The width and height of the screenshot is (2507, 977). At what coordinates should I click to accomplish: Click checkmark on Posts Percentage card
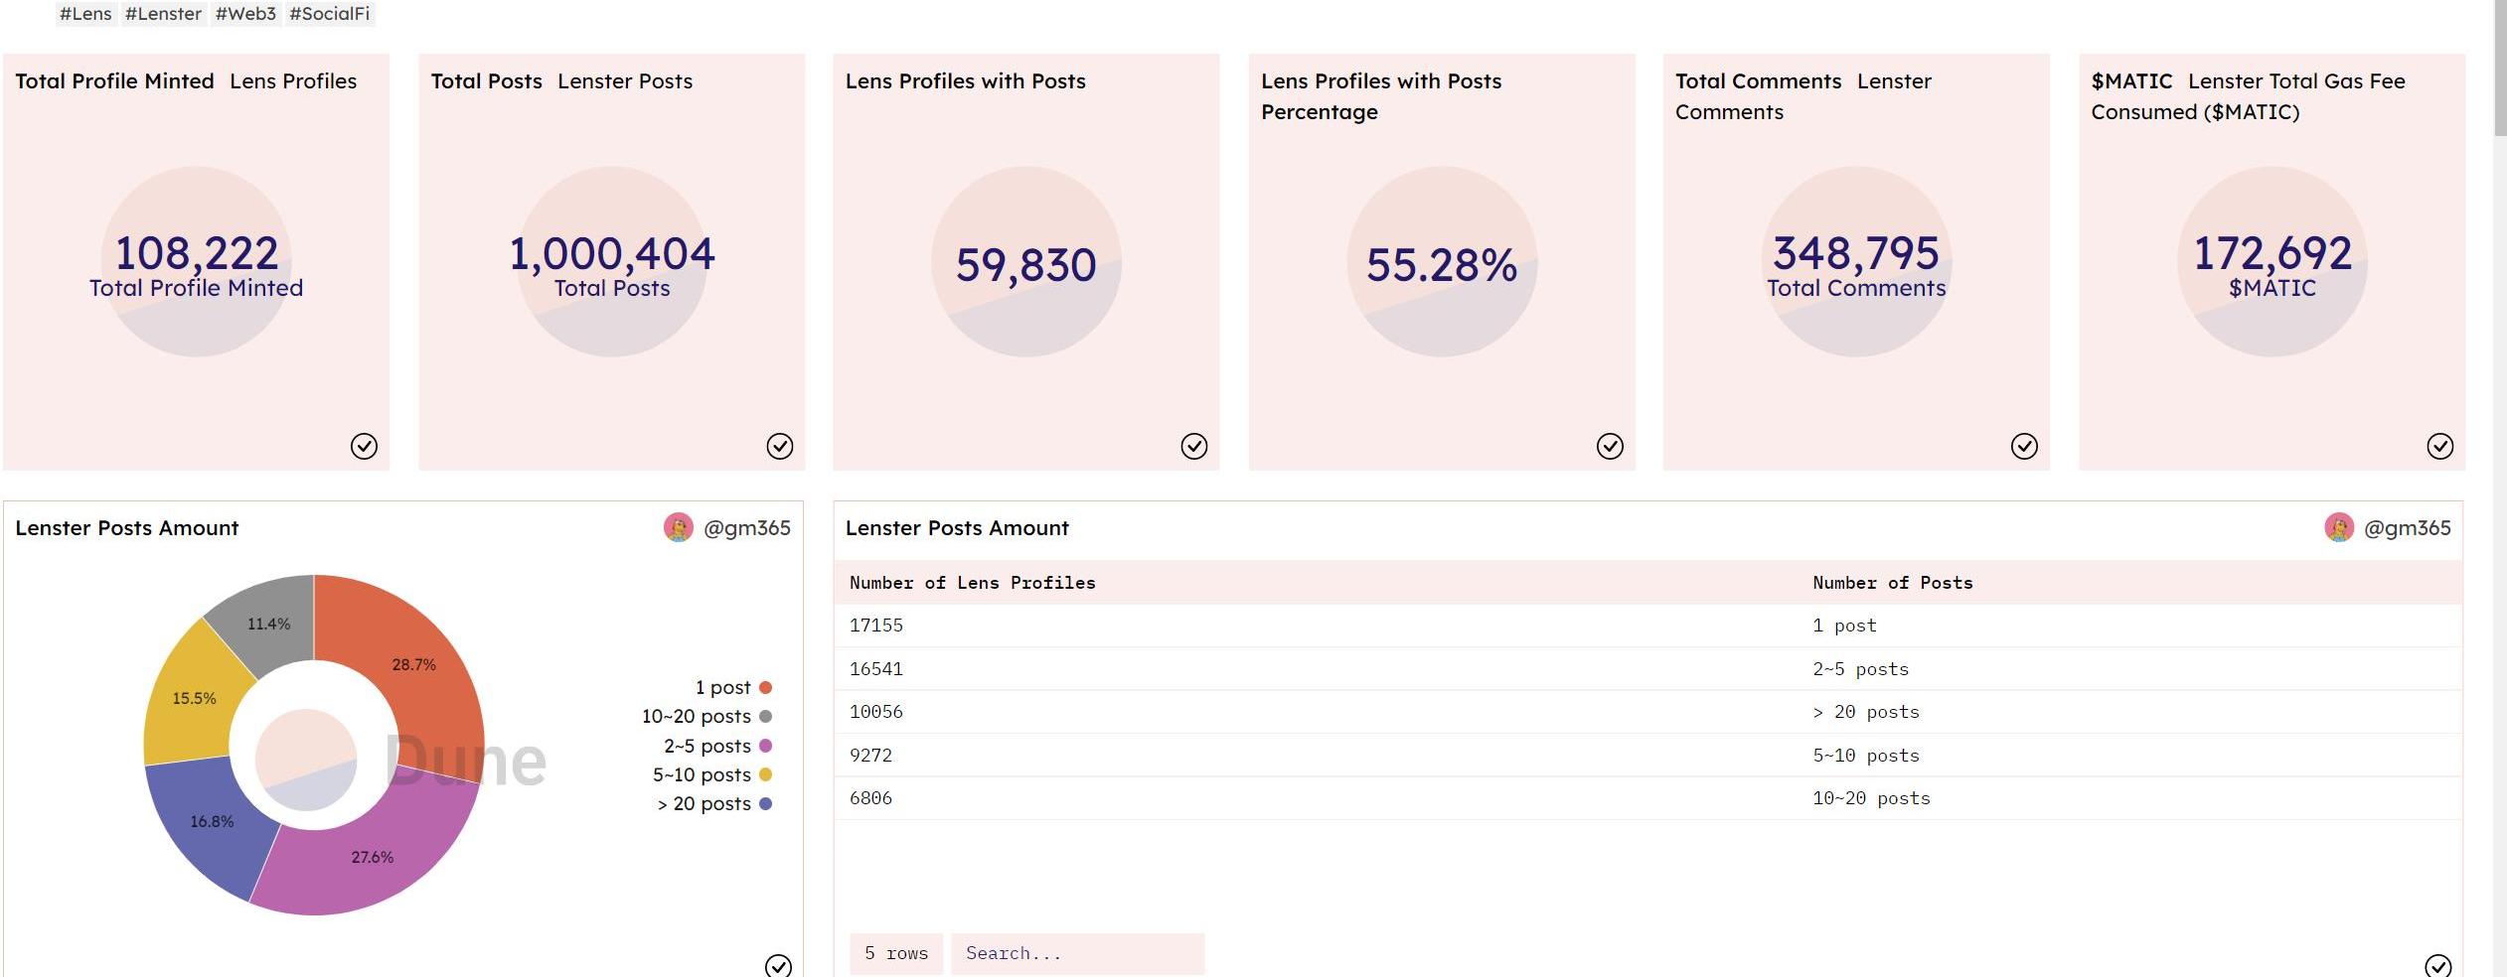point(1609,447)
